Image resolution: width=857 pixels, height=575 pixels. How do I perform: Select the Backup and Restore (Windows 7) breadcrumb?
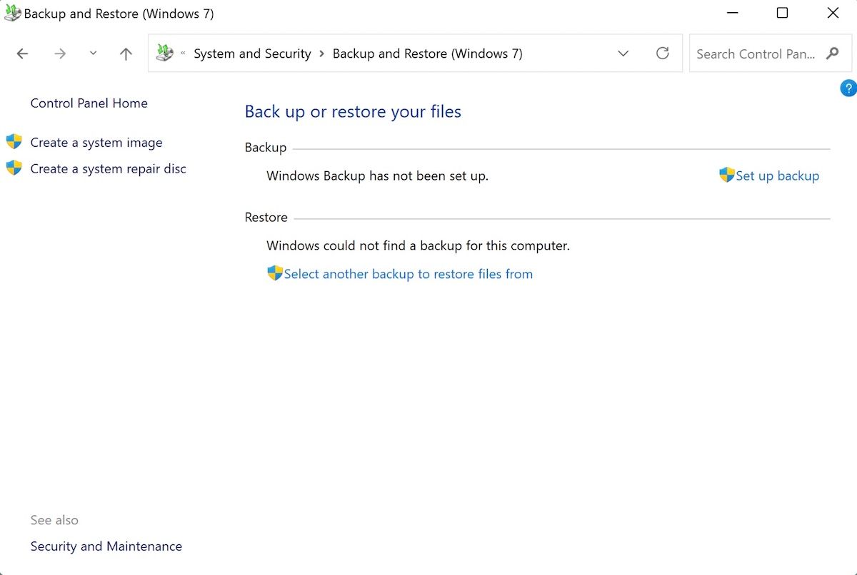[x=427, y=54]
